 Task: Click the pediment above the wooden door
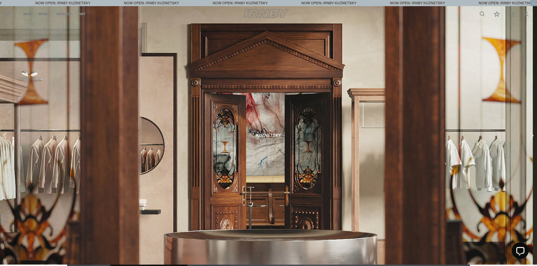(x=266, y=53)
